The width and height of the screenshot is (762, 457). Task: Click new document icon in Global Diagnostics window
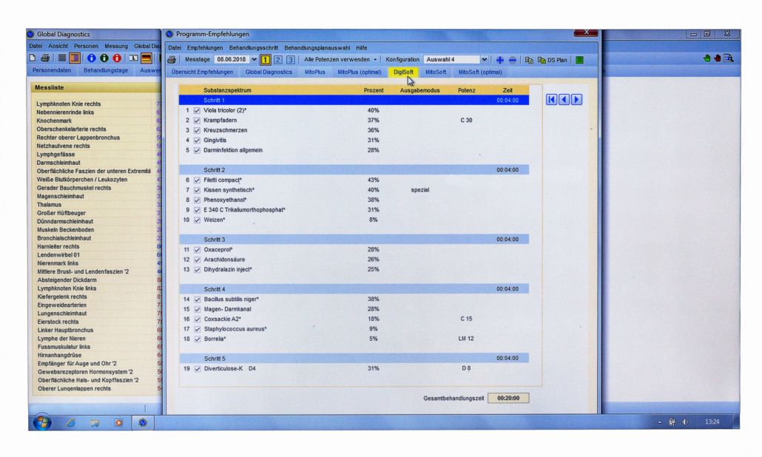tap(33, 58)
